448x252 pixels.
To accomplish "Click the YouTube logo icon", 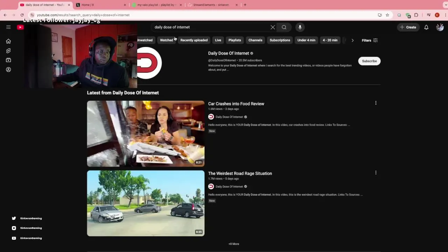I will point(20,27).
